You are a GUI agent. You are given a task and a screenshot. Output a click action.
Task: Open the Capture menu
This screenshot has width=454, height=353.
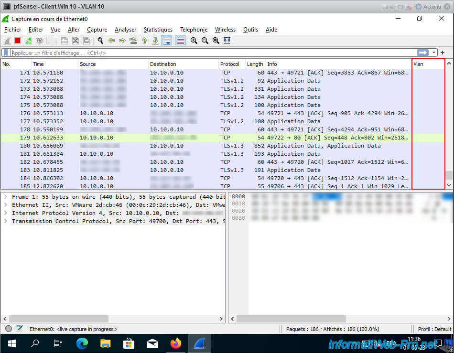[97, 30]
